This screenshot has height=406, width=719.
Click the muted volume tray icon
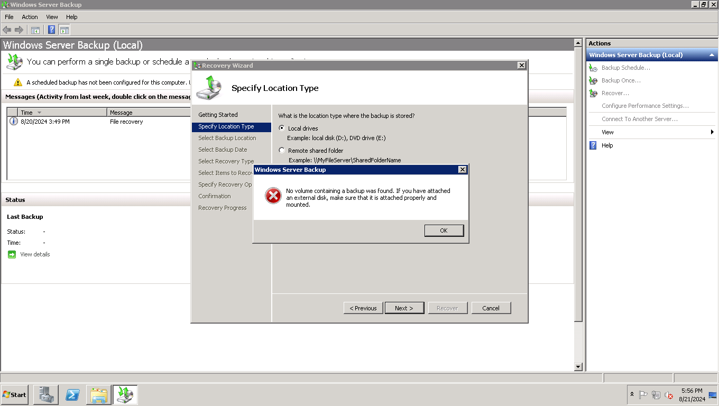click(x=669, y=394)
